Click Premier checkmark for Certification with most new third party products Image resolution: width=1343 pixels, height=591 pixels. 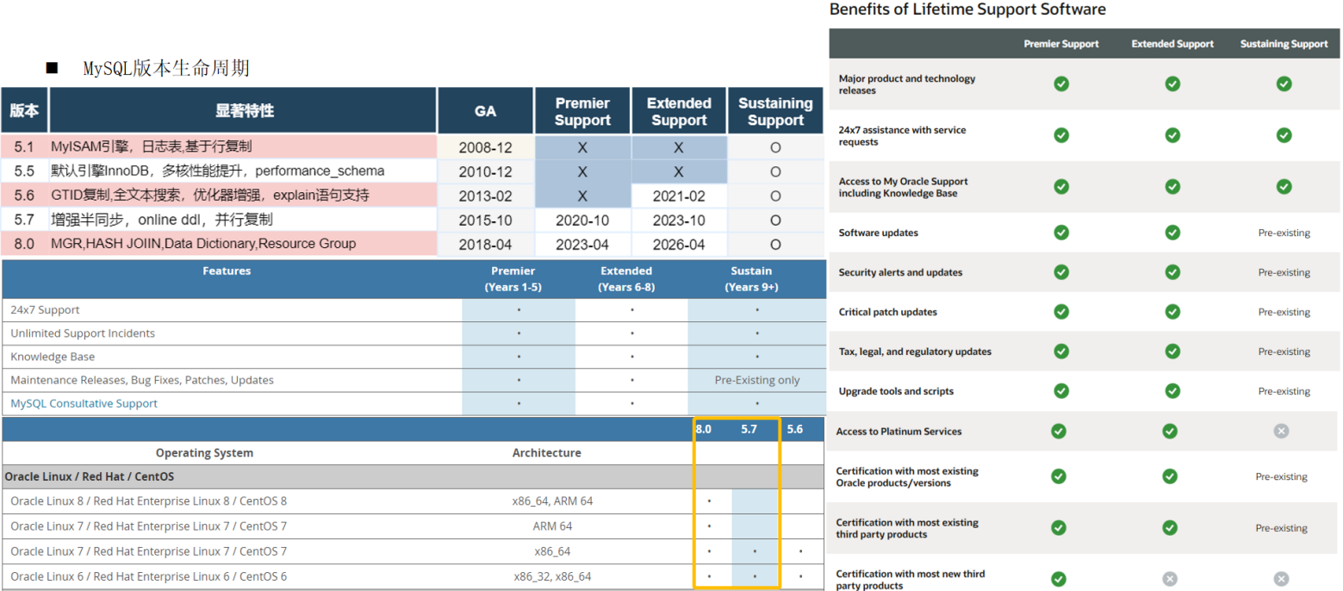tap(1059, 579)
